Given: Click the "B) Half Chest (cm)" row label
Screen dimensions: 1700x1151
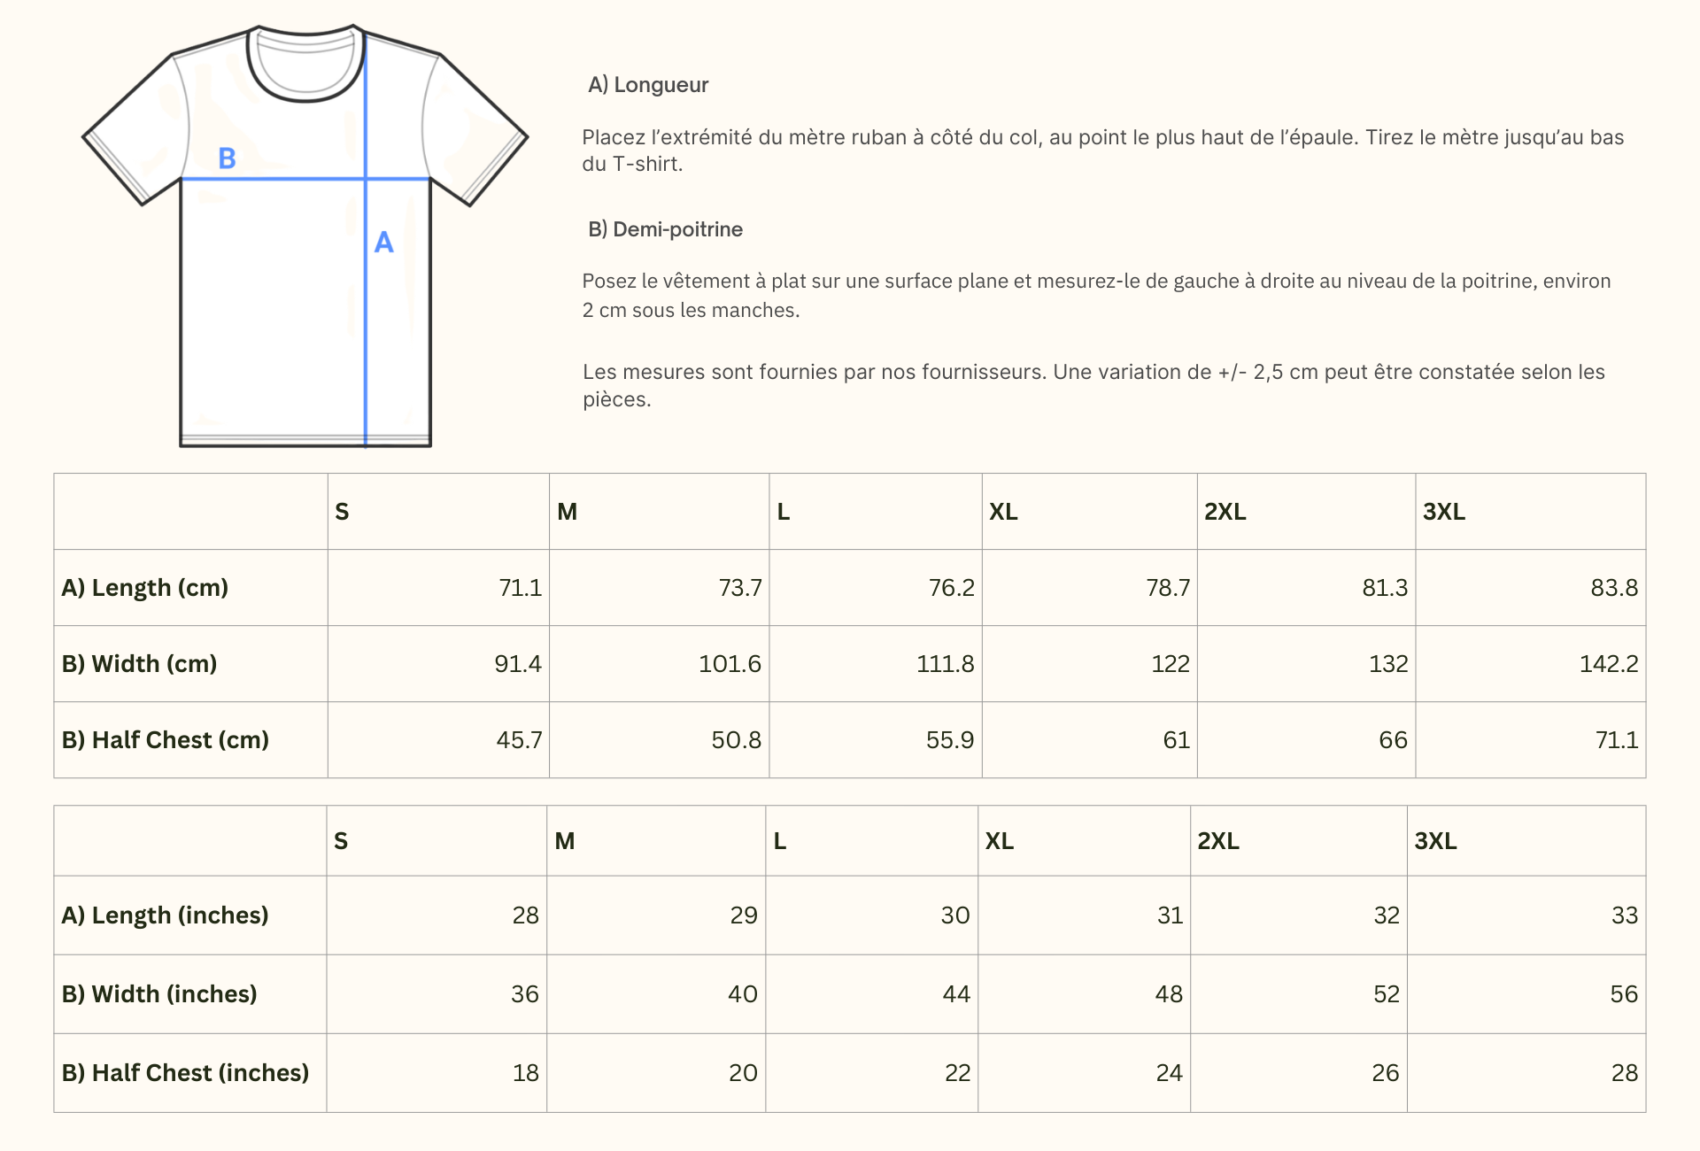Looking at the screenshot, I should (166, 740).
